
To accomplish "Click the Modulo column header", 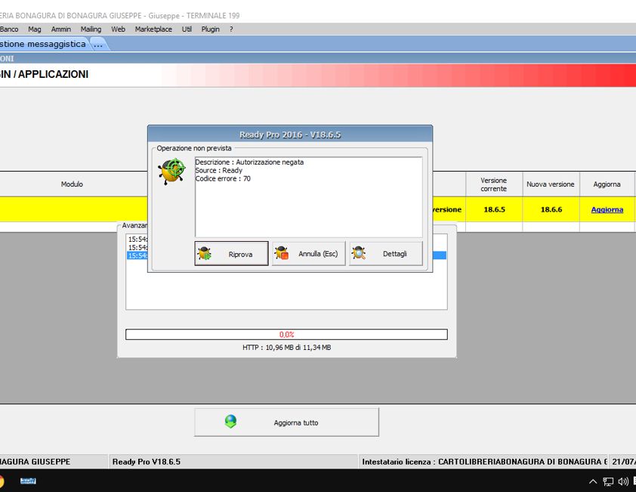I will tap(72, 184).
